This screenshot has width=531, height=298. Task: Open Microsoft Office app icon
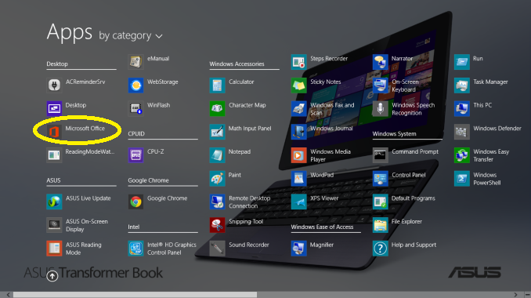[54, 132]
